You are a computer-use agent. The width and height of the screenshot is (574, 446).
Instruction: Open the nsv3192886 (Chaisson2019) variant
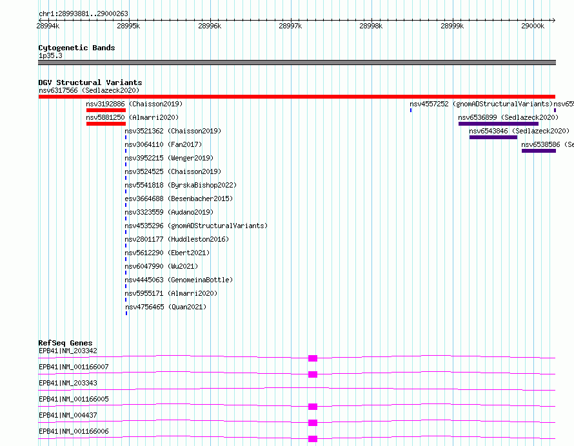pyautogui.click(x=134, y=104)
